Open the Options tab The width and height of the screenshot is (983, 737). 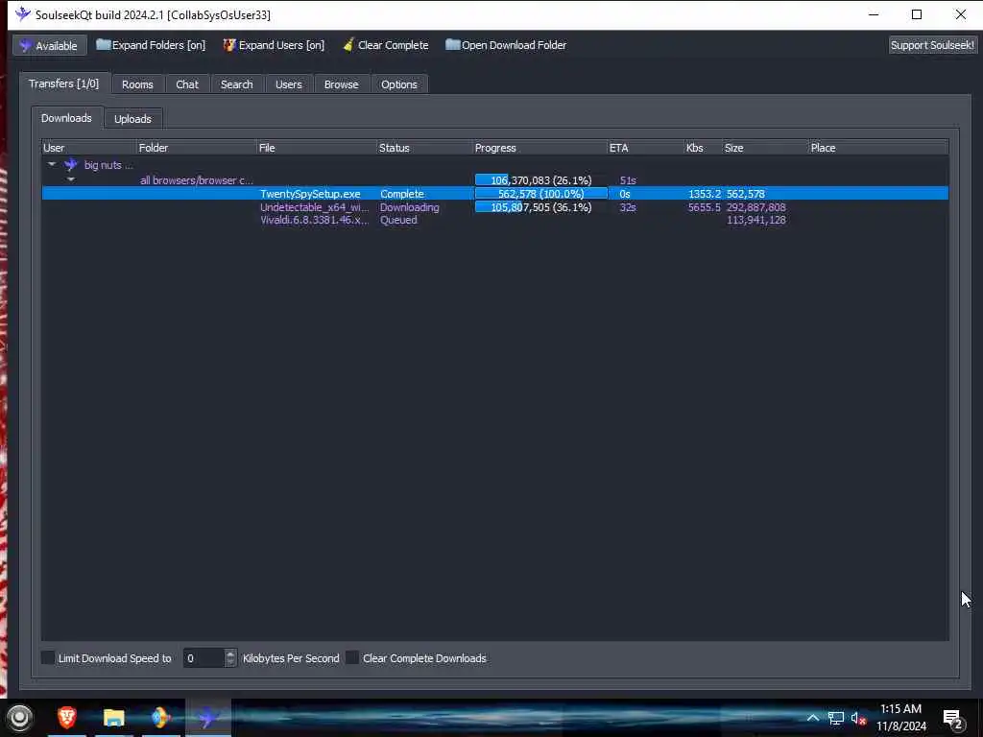coord(398,84)
